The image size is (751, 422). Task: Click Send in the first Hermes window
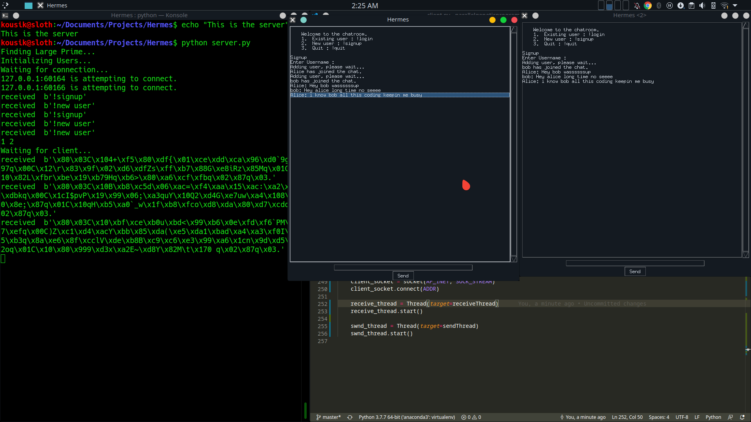click(403, 276)
